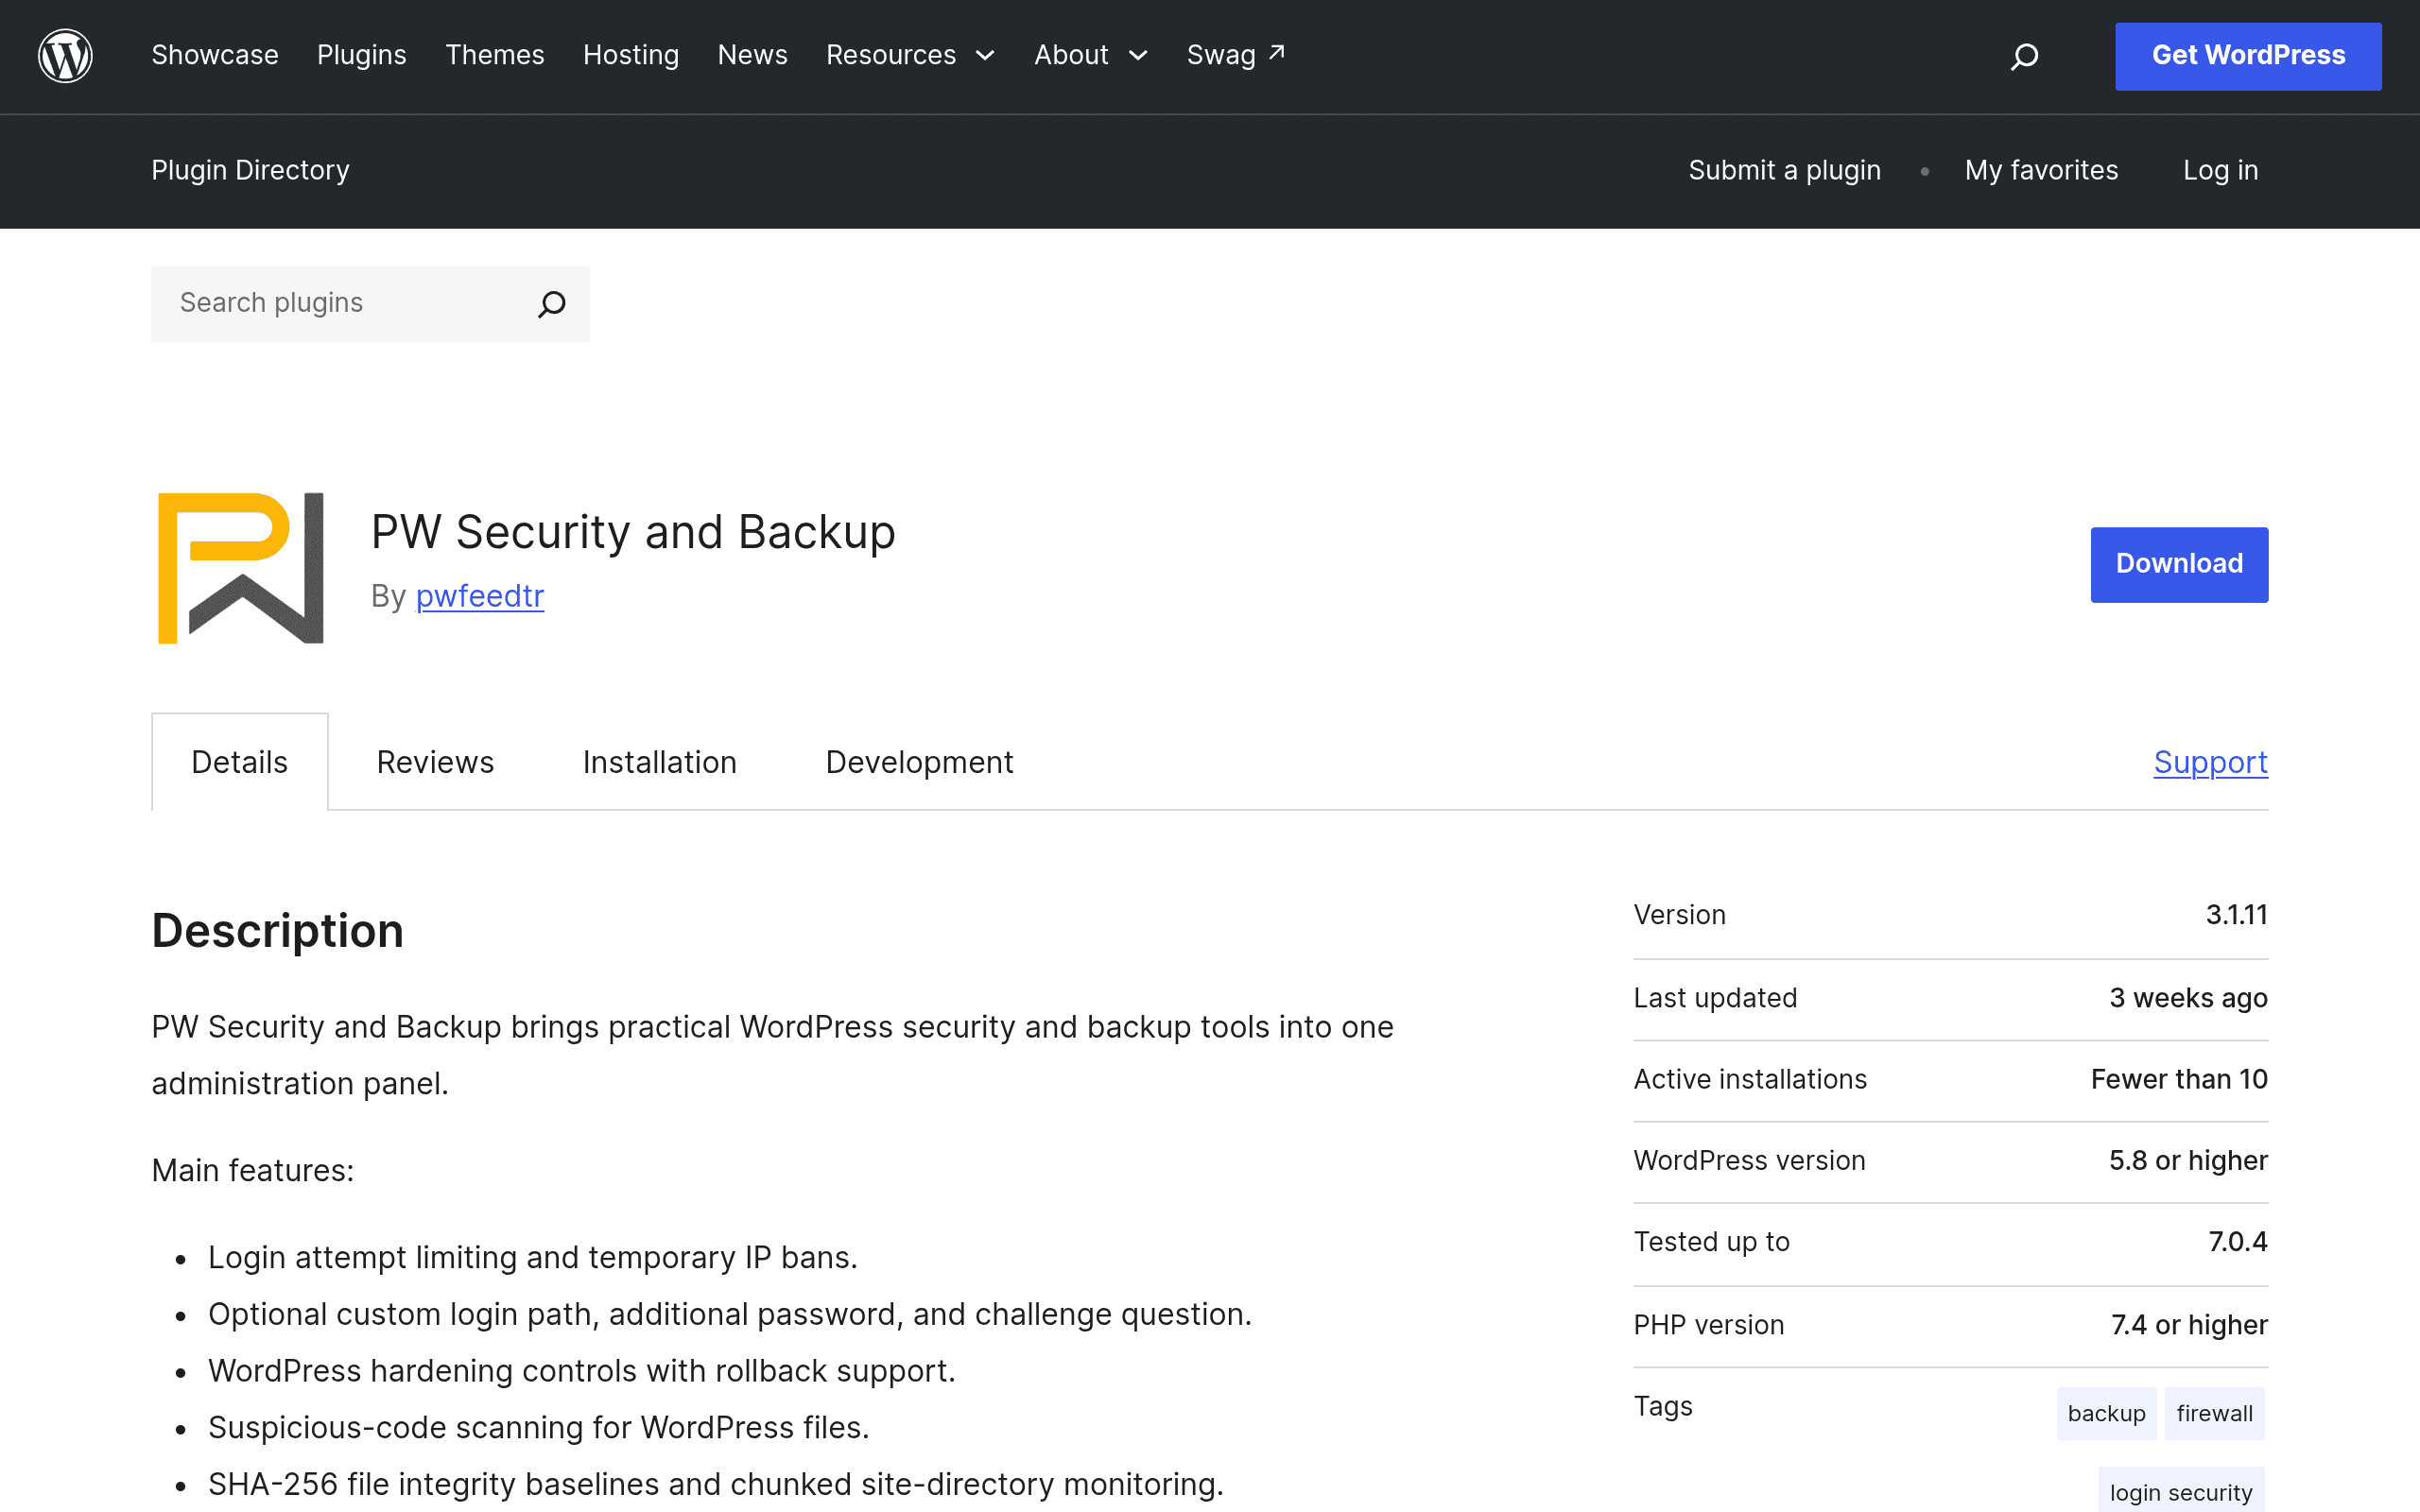Screen dimensions: 2420x1512
Task: Open Themes in the top navigation
Action: [x=495, y=55]
